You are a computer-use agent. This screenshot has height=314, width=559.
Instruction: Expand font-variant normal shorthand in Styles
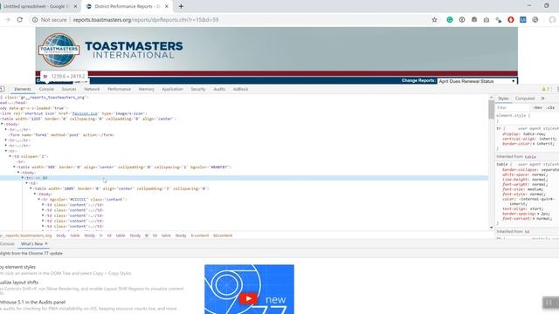[x=535, y=219]
